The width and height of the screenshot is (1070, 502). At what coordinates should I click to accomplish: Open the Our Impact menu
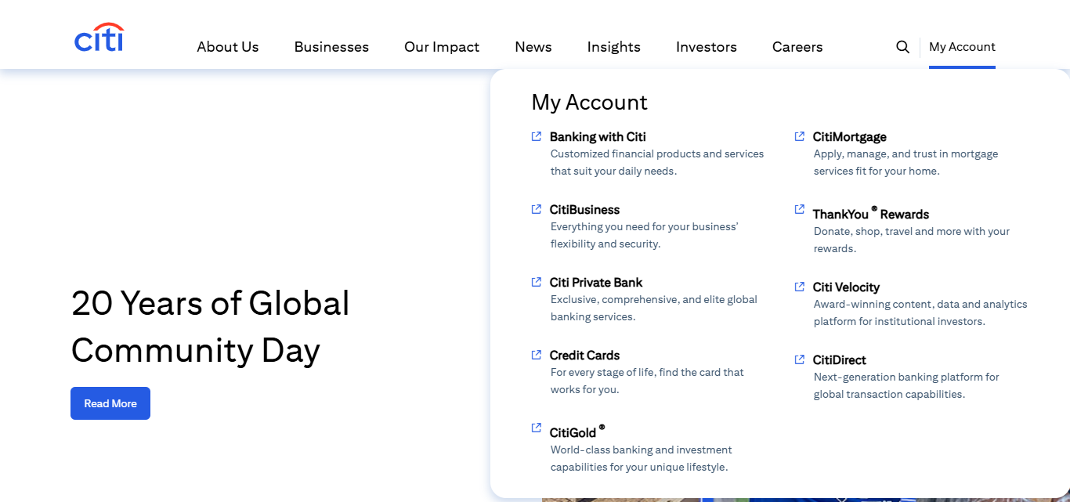coord(442,47)
